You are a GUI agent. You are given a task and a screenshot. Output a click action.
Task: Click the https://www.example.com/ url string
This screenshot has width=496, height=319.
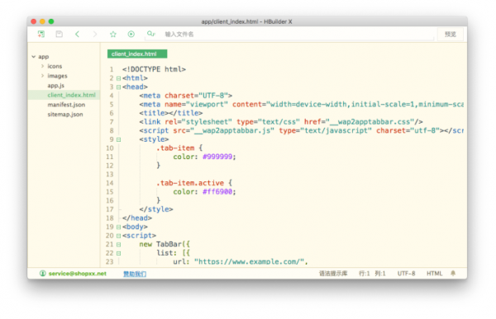[x=249, y=261]
